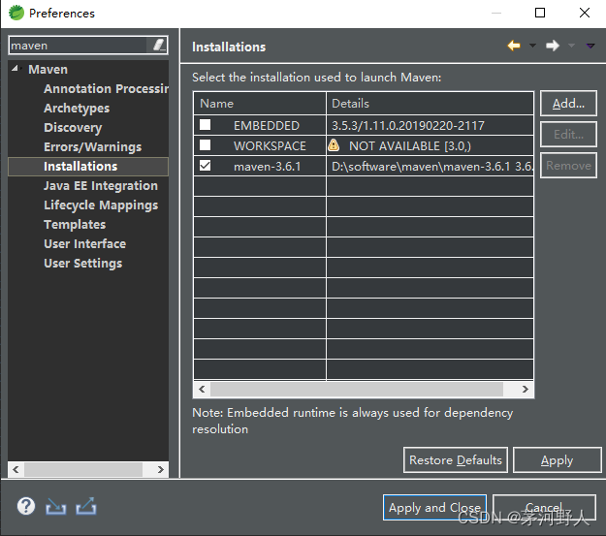The height and width of the screenshot is (536, 606).
Task: Open the help question mark icon
Action: click(x=26, y=506)
